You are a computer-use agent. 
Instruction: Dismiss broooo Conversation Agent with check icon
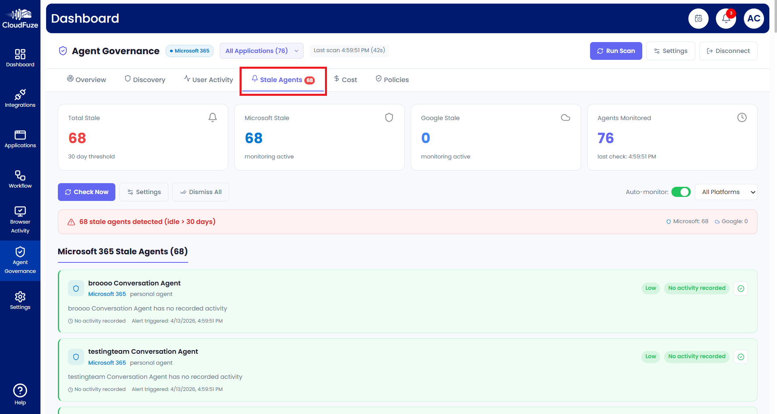click(741, 288)
